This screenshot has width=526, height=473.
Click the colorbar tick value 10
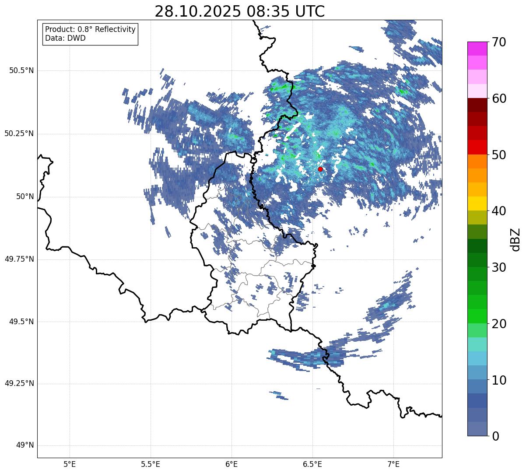click(498, 381)
